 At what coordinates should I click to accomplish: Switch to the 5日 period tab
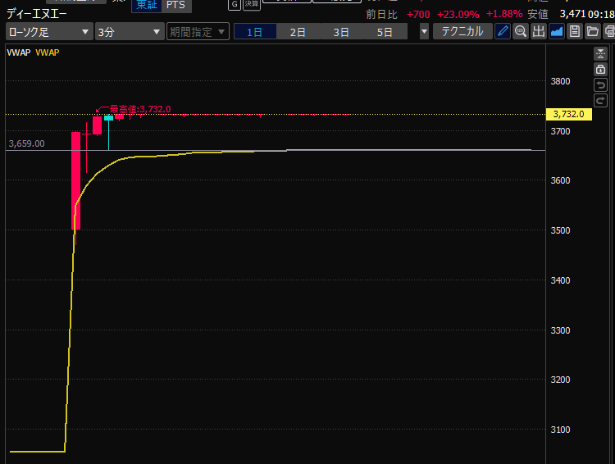tap(384, 32)
